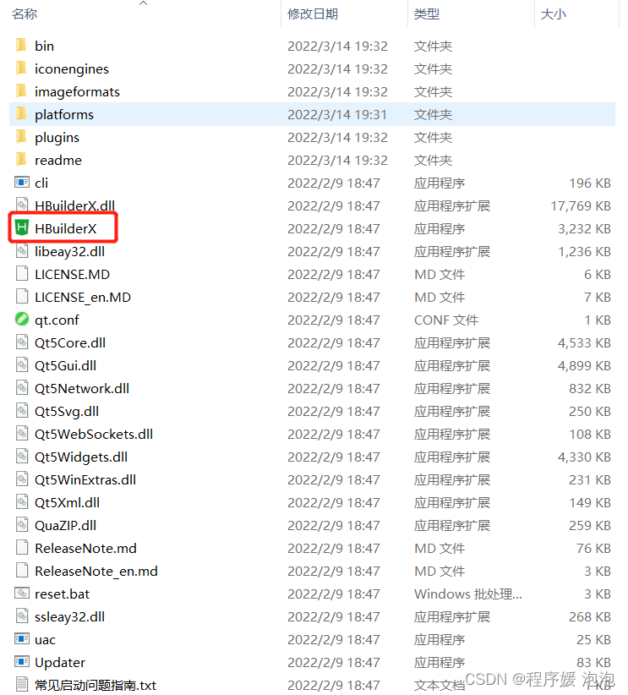
Task: Select the Qt5Gui.dll file icon
Action: point(22,364)
